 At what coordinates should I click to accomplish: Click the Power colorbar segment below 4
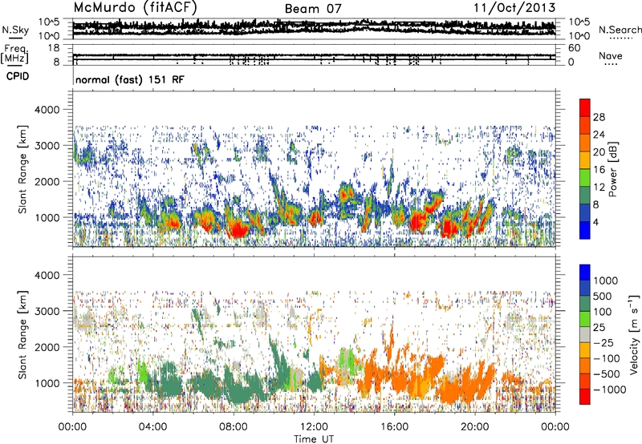point(585,230)
